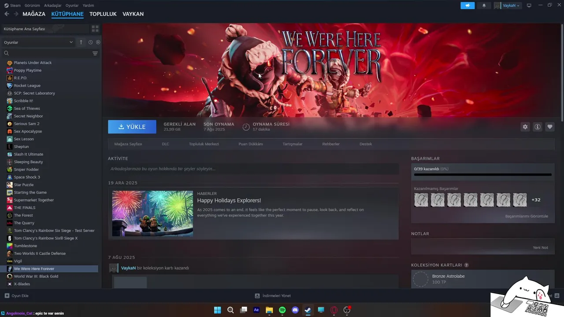This screenshot has width=564, height=317.
Task: Go forward with the forward arrow
Action: [x=16, y=14]
